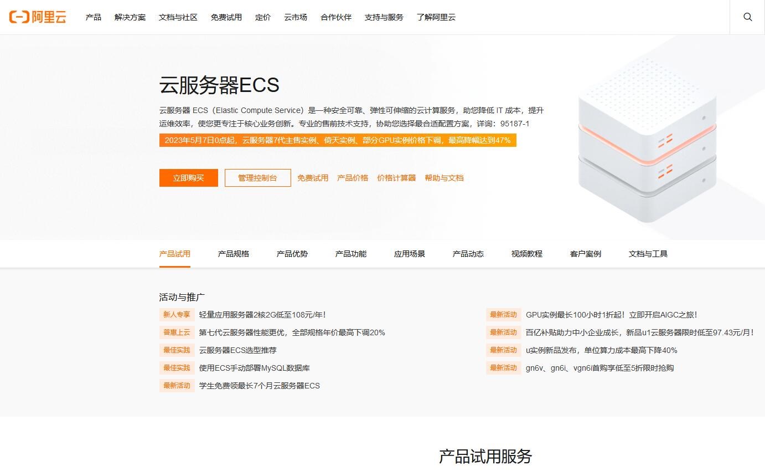Open 云市场 in top navigation
The width and height of the screenshot is (765, 471).
[296, 17]
